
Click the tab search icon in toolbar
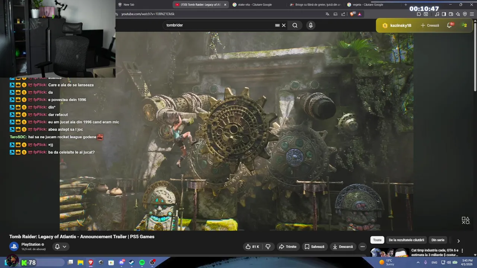[x=426, y=14]
